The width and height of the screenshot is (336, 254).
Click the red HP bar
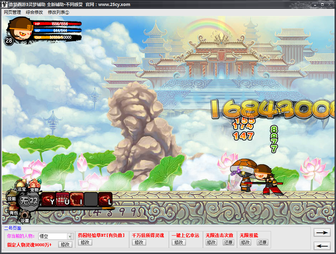click(57, 24)
